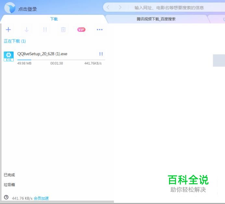Click the QQliveSetup download progress bar
225x204 pixels.
click(x=61, y=60)
